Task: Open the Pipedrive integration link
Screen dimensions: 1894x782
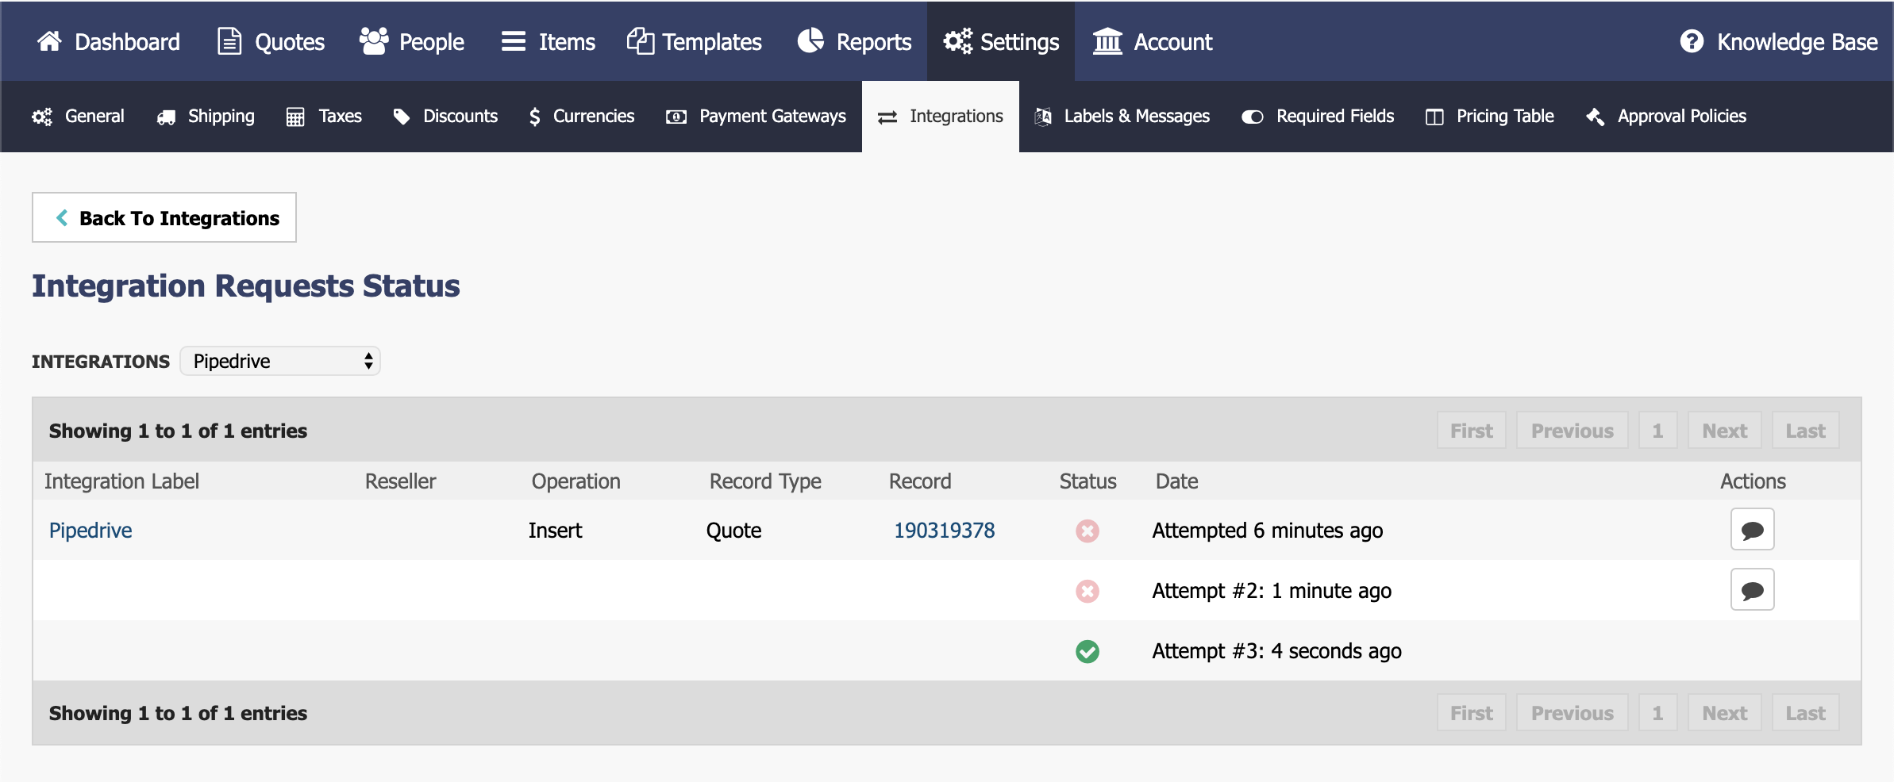Action: 90,531
